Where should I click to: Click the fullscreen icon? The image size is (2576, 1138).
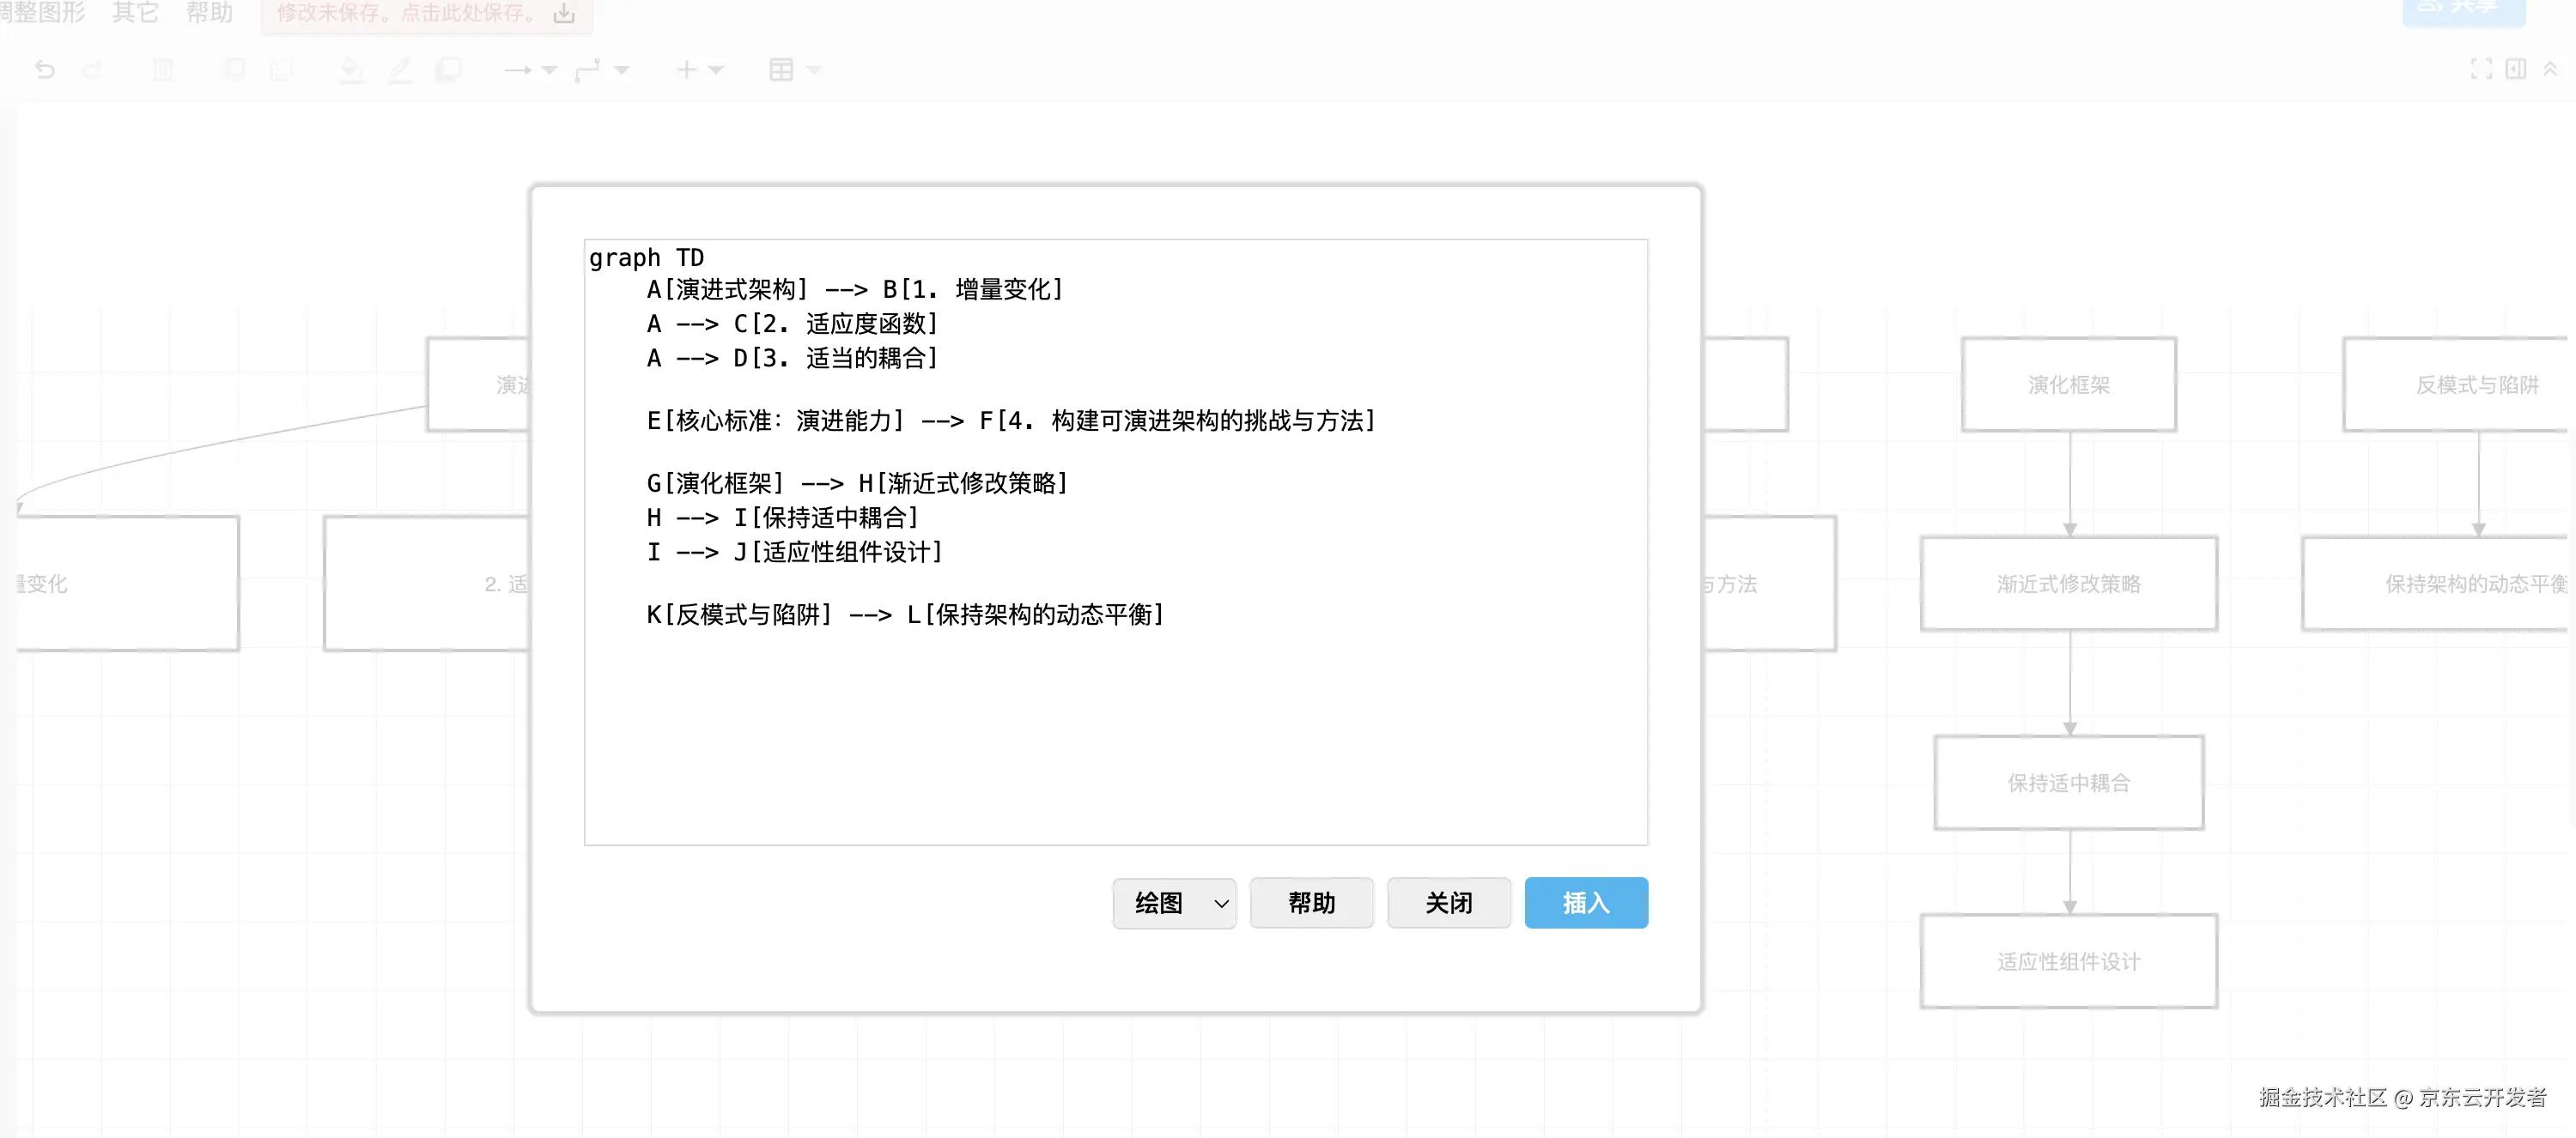click(2481, 69)
